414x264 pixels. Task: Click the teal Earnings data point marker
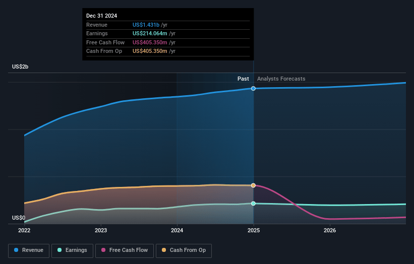point(253,204)
